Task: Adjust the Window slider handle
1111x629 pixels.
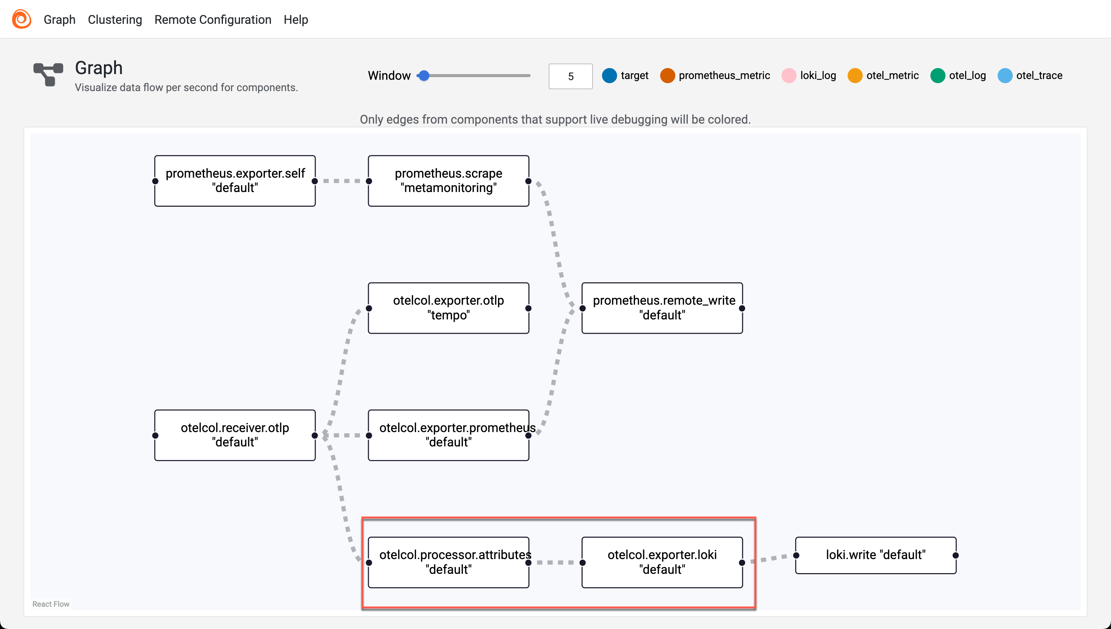Action: [x=424, y=76]
